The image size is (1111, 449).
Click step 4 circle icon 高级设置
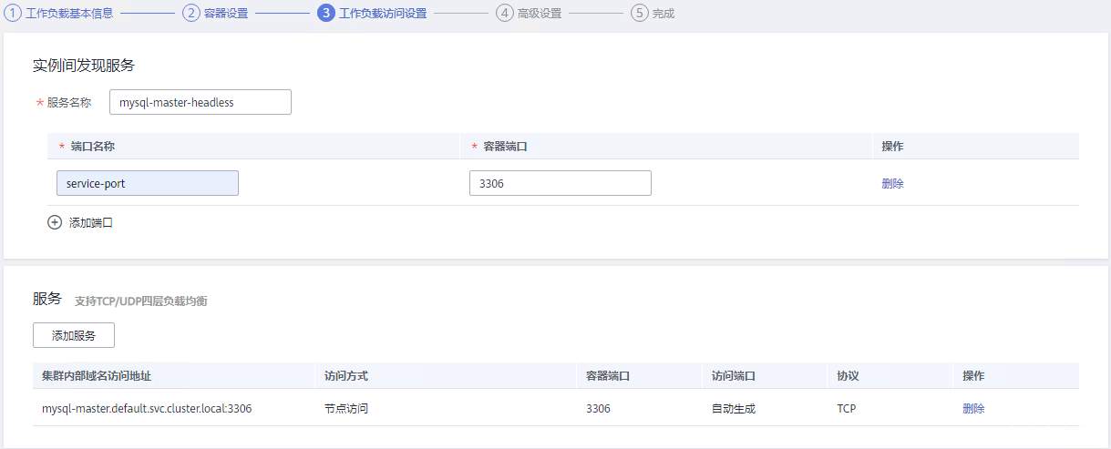click(x=505, y=14)
